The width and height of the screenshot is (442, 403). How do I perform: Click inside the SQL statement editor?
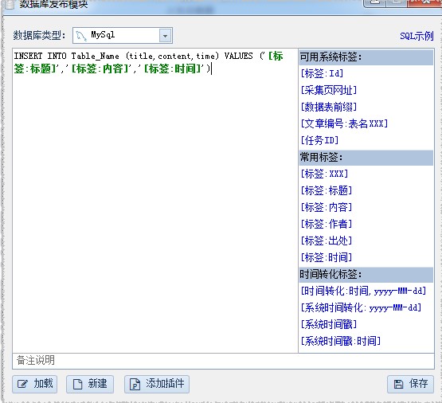(155, 200)
